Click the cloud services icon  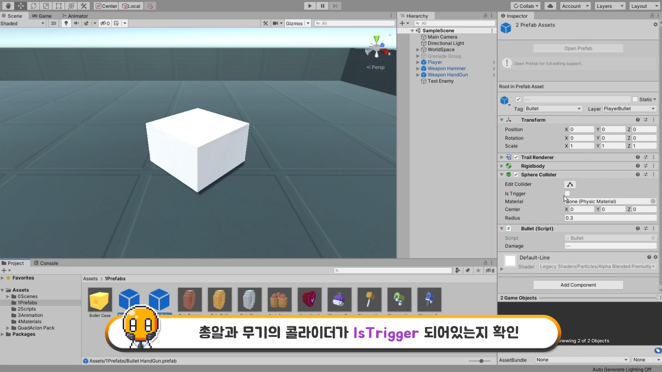coord(550,6)
